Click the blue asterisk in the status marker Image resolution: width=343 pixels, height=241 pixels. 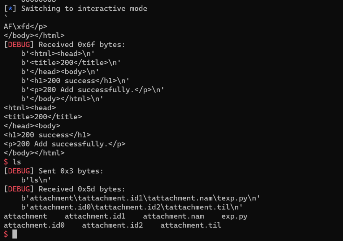(10, 8)
